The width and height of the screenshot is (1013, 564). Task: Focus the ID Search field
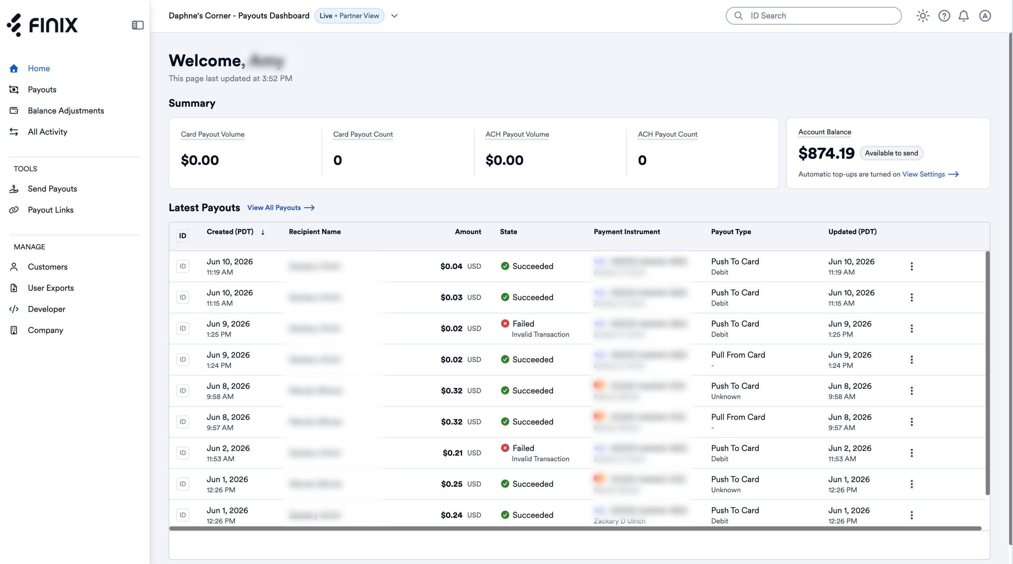[x=814, y=16]
